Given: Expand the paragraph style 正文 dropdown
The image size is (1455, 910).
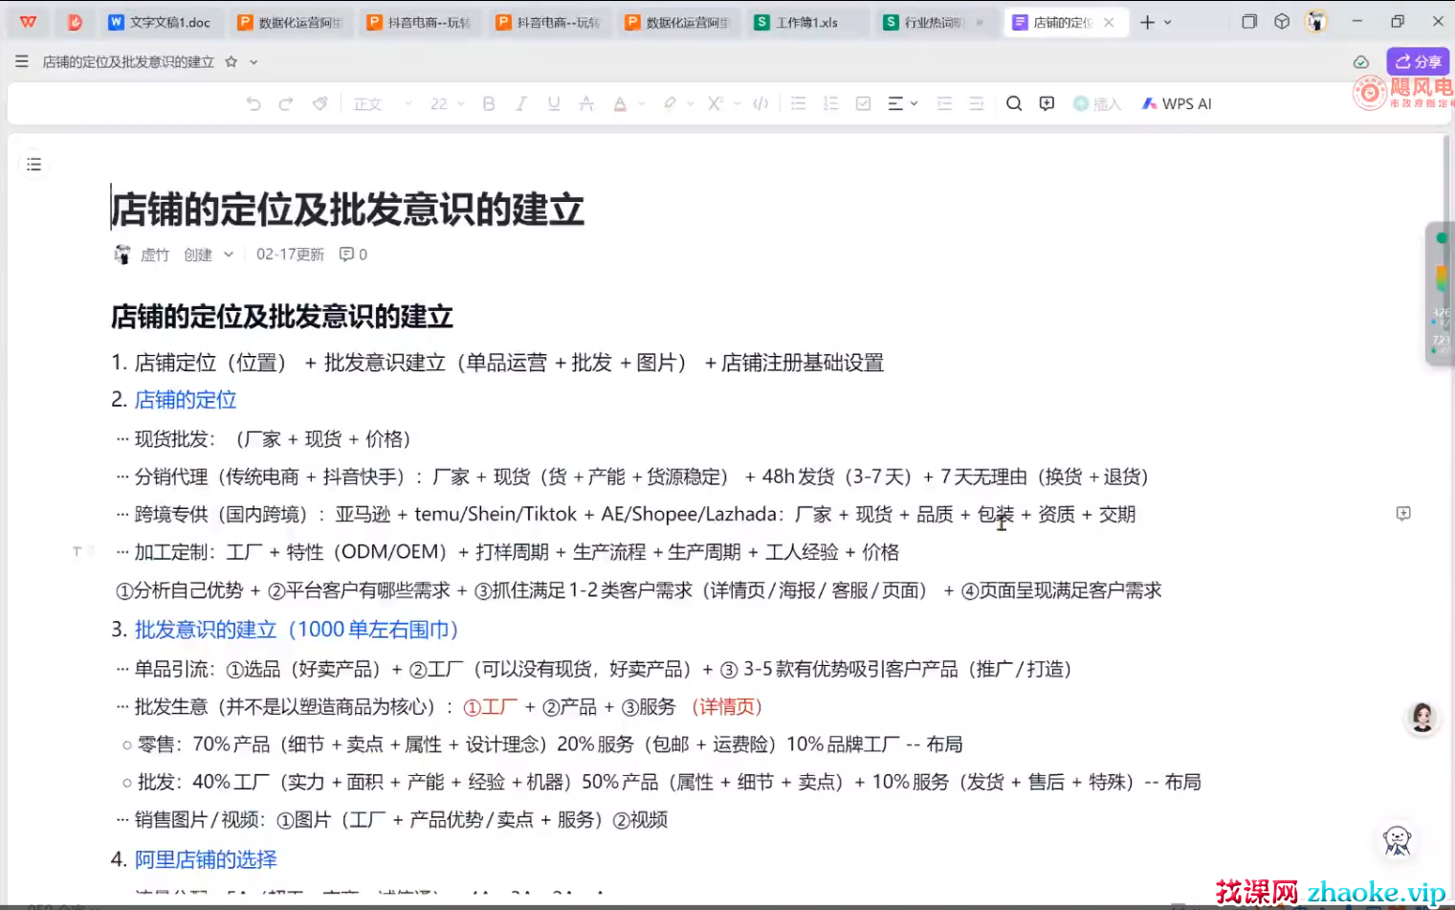Looking at the screenshot, I should pyautogui.click(x=382, y=103).
